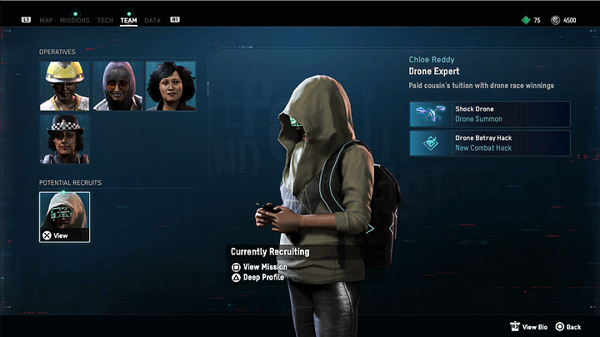Click the triangle Deep Profile prompt icon

236,277
